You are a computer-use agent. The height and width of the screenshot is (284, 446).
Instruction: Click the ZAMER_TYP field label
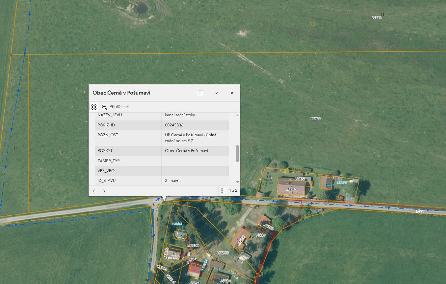109,161
